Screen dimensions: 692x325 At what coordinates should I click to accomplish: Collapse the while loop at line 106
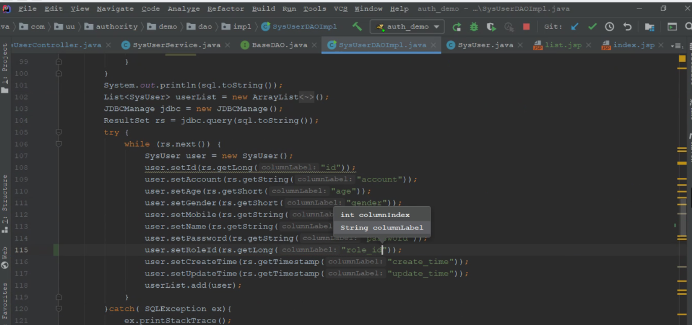59,144
